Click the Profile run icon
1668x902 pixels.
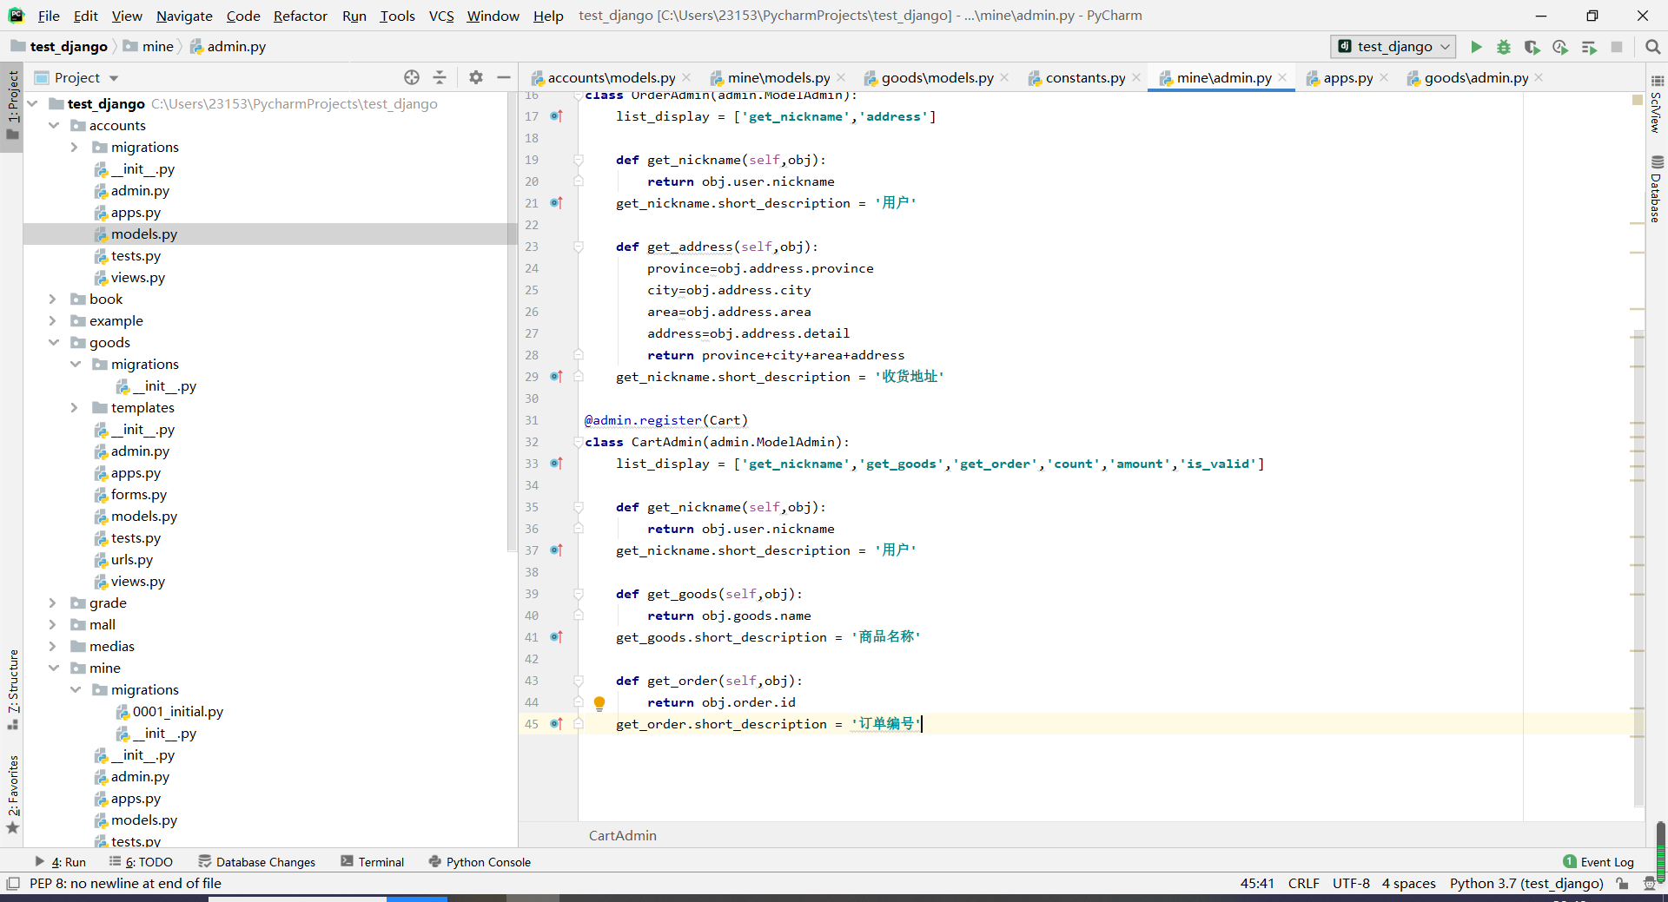click(1560, 47)
